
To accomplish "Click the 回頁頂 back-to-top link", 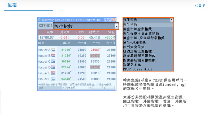I will point(200,6).
